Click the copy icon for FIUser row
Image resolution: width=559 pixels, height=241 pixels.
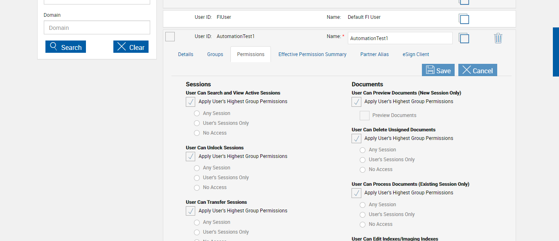(x=464, y=19)
